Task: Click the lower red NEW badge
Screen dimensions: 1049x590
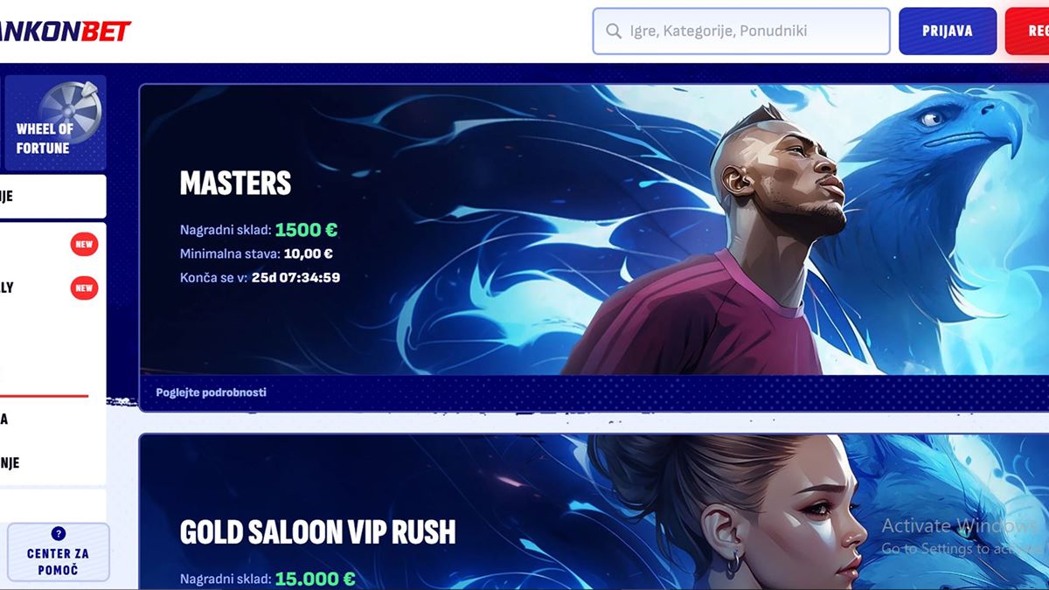Action: (84, 288)
